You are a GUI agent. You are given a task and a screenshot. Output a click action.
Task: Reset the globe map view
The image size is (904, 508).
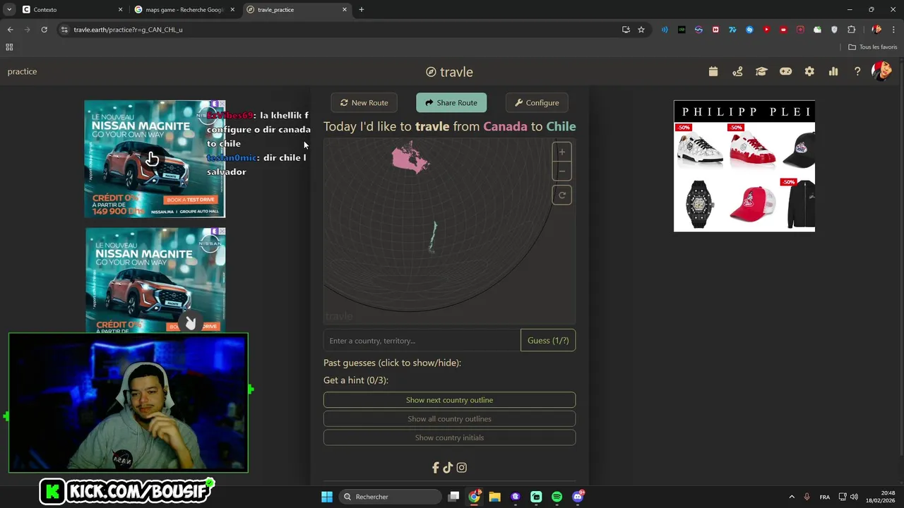click(x=562, y=195)
